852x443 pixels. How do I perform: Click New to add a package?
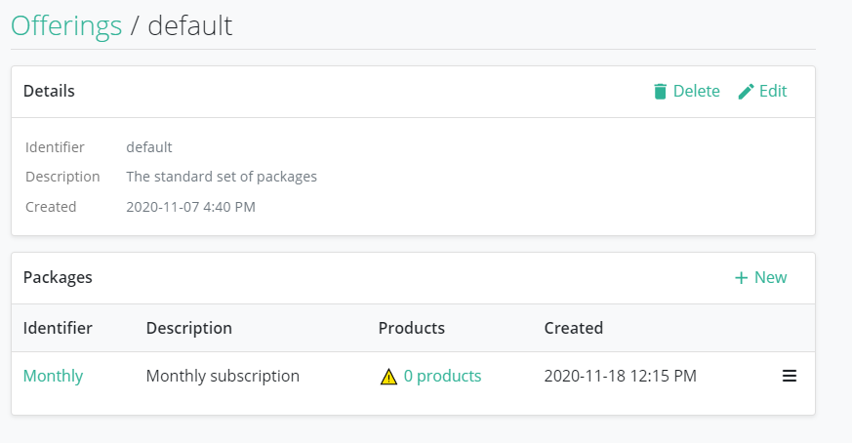(770, 277)
